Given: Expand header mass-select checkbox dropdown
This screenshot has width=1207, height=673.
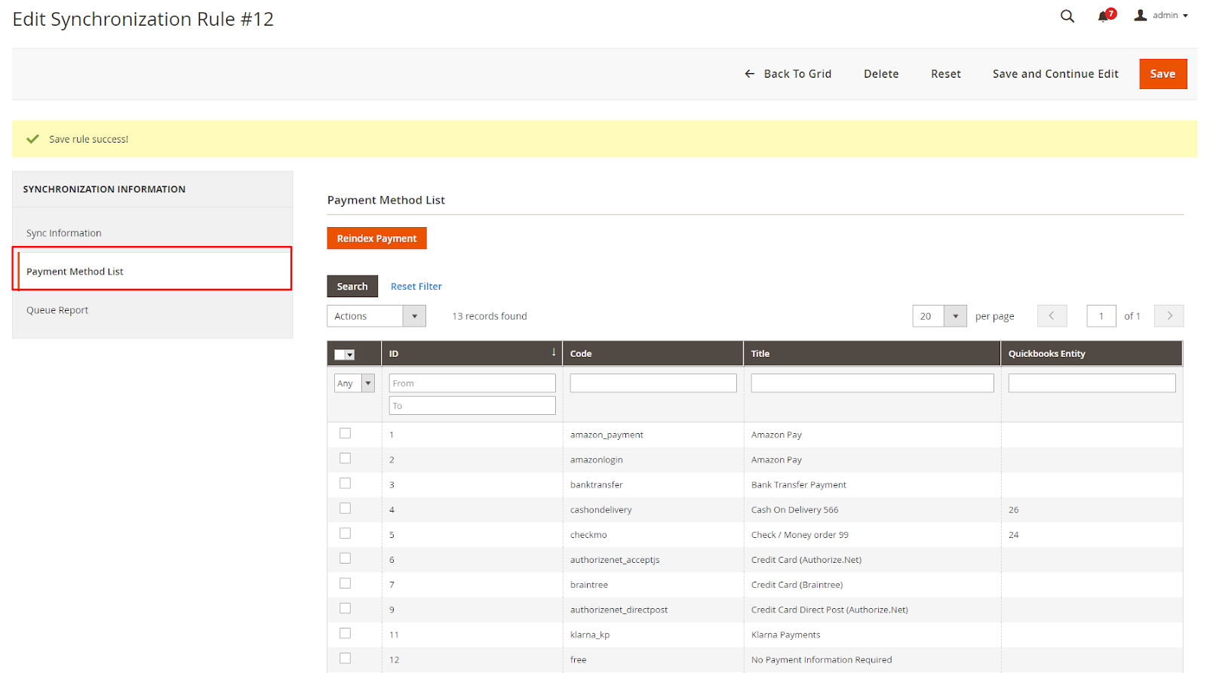Looking at the screenshot, I should coord(350,355).
